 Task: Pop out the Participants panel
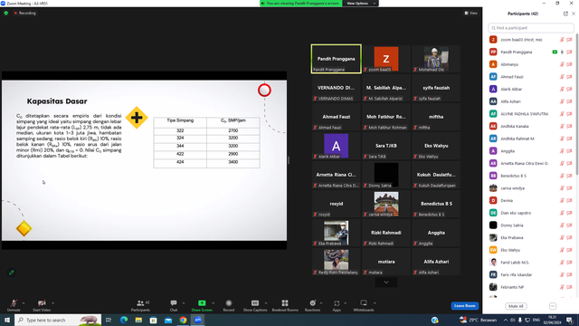(x=565, y=14)
